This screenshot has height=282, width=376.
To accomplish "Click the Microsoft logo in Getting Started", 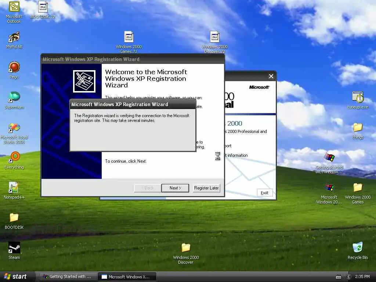I will pyautogui.click(x=259, y=87).
